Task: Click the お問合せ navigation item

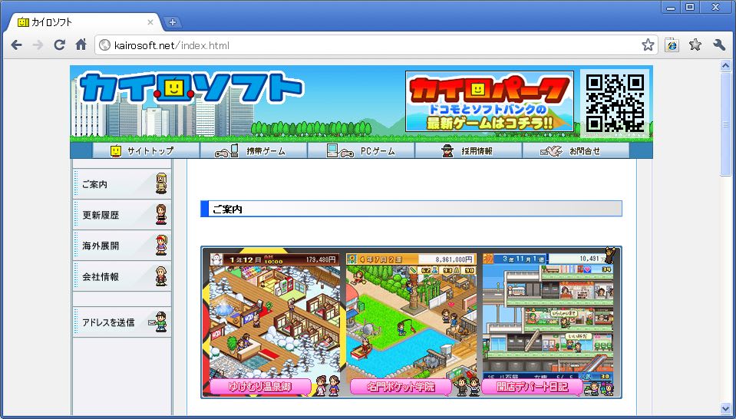Action: (576, 151)
